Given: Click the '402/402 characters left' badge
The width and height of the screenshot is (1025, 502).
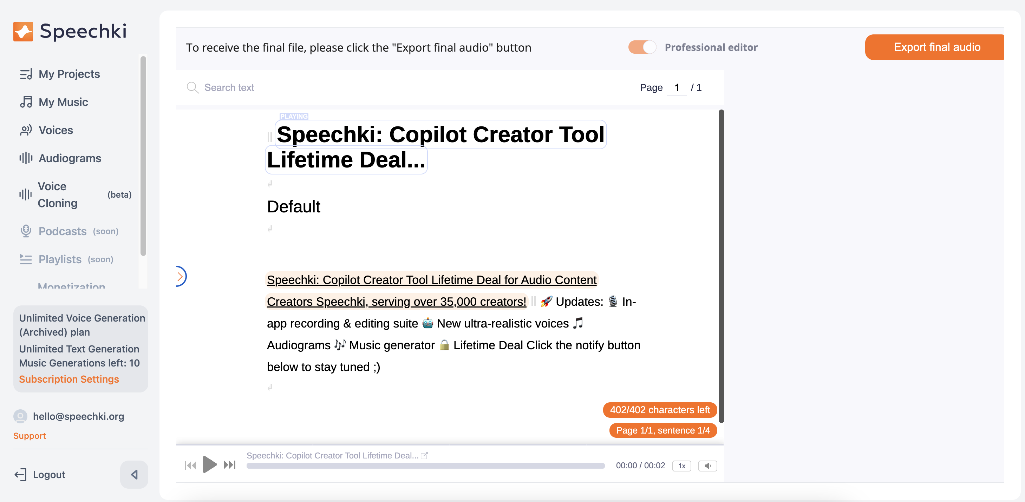Looking at the screenshot, I should pyautogui.click(x=660, y=410).
